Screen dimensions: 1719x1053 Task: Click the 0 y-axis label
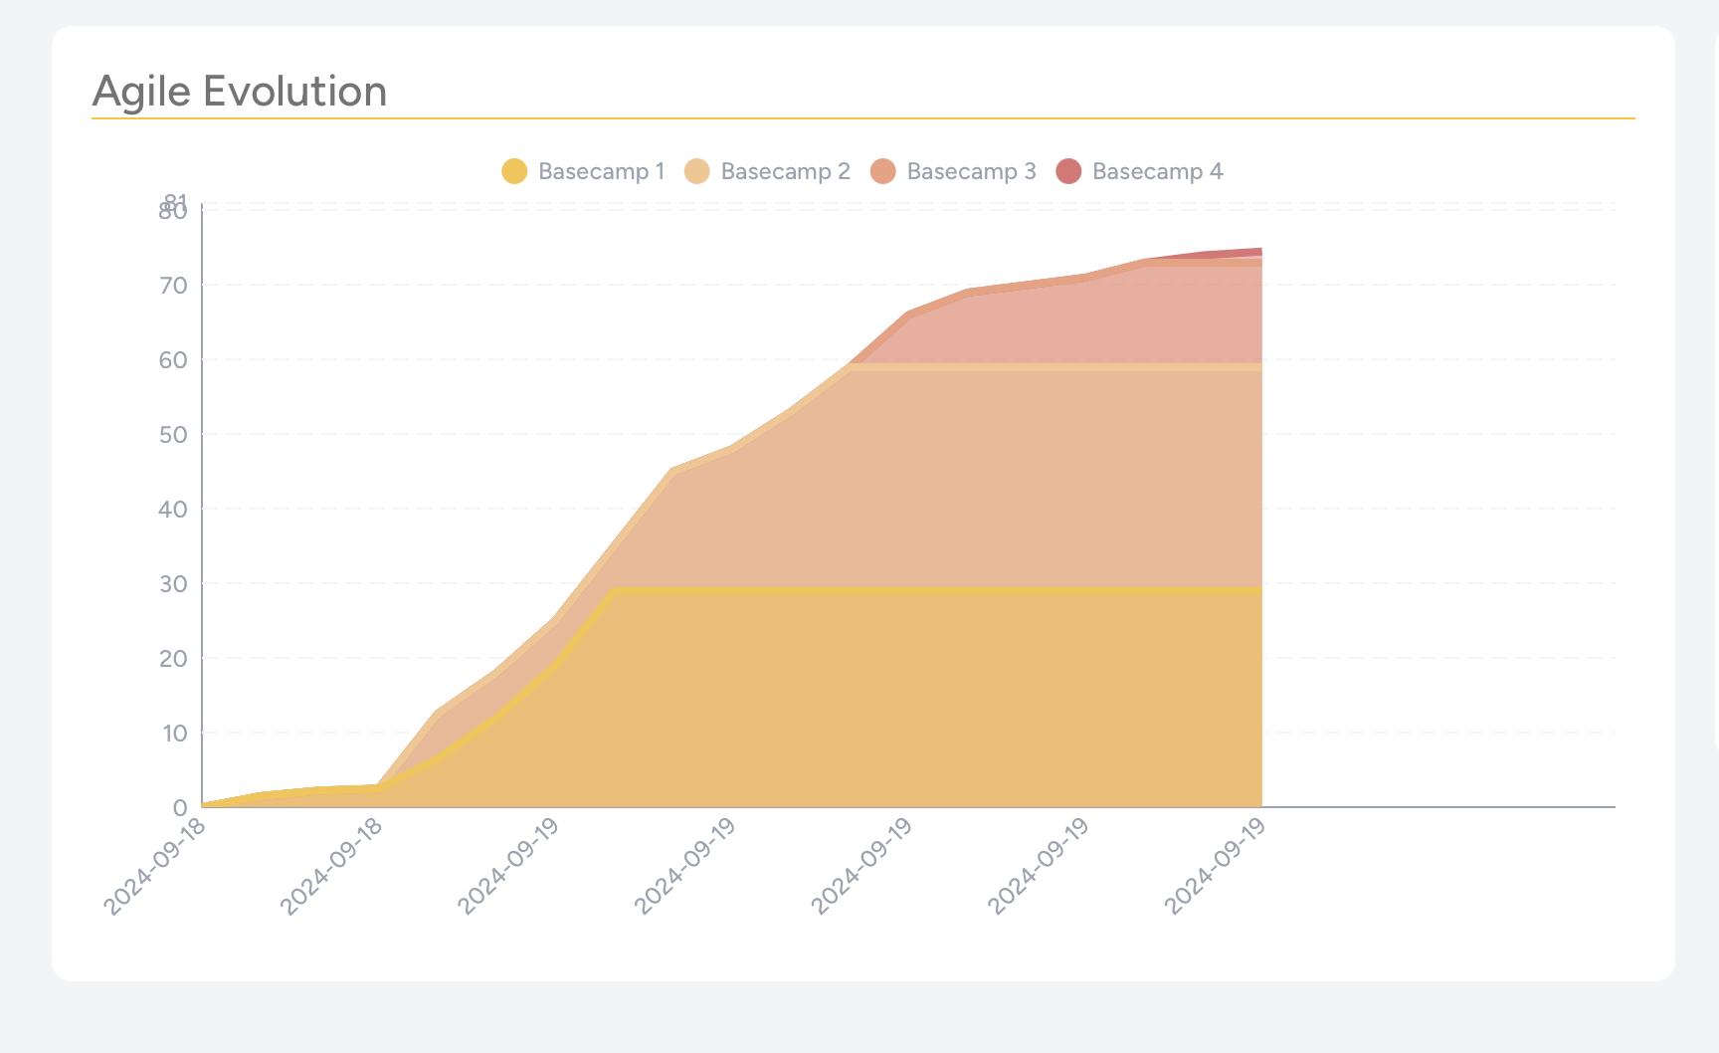tap(180, 808)
